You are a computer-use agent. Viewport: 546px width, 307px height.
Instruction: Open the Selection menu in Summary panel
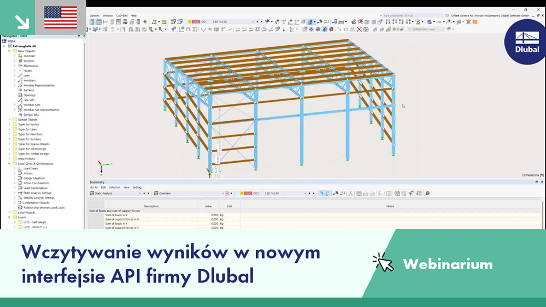[114, 187]
